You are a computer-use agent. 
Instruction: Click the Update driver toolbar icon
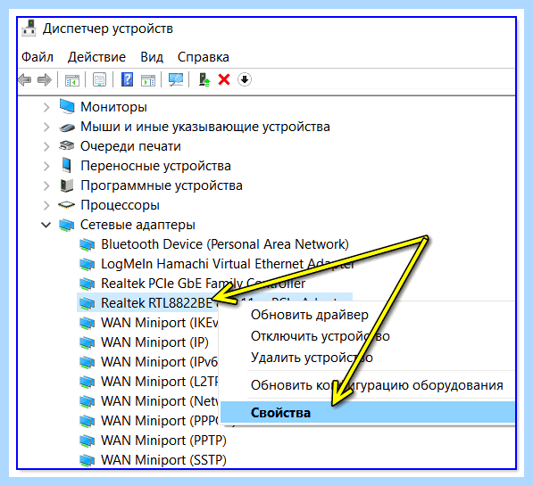(x=204, y=80)
